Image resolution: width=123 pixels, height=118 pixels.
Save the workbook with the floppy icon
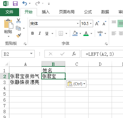pyautogui.click(x=15, y=4)
